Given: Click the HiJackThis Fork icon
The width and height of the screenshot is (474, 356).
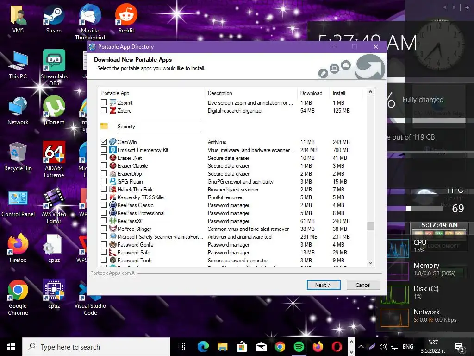Looking at the screenshot, I should (x=113, y=189).
